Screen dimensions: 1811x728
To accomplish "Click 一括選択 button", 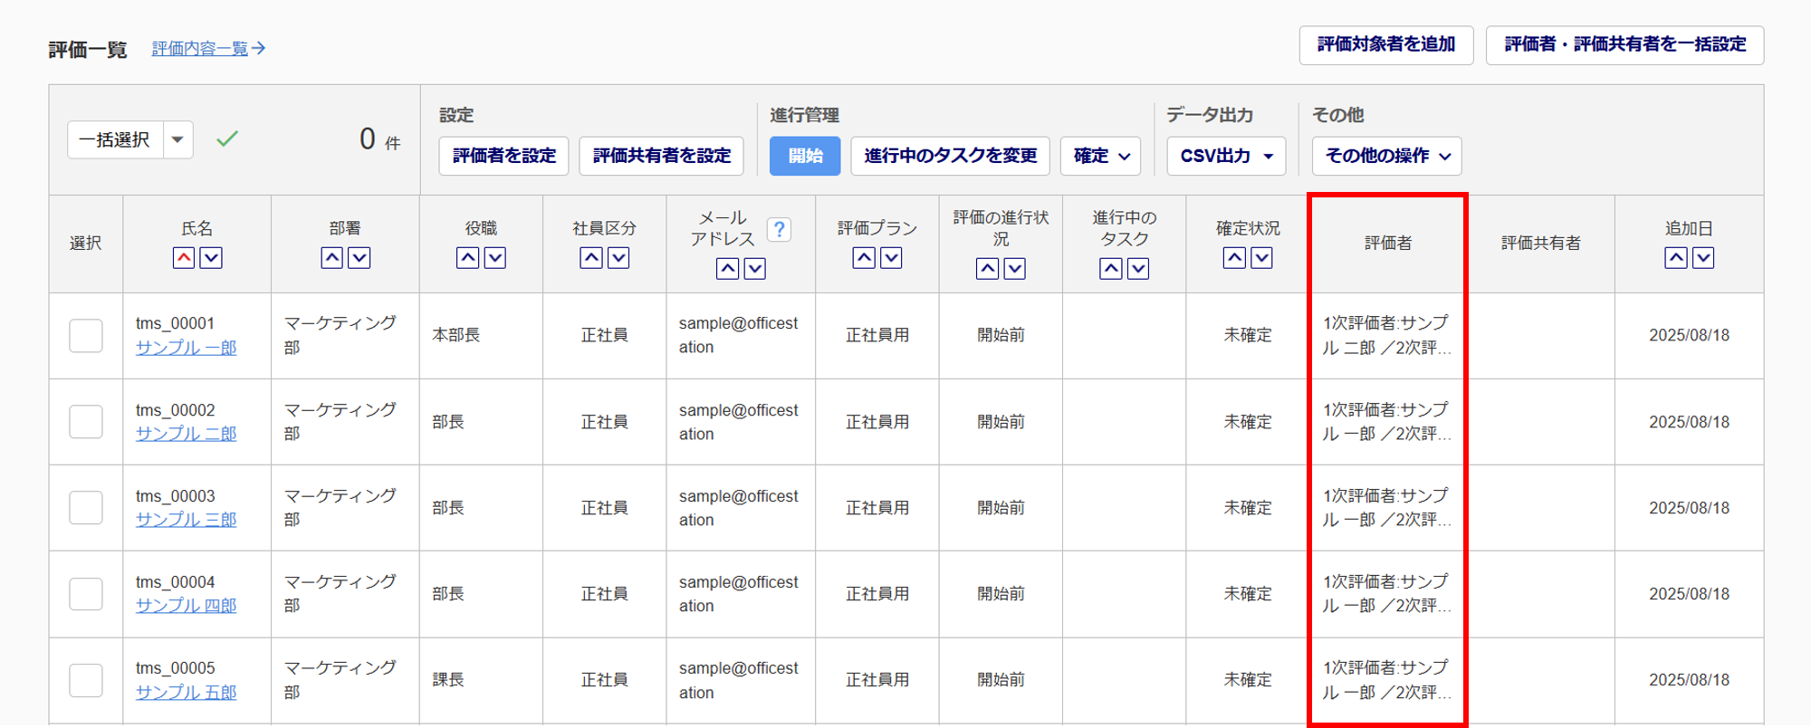I will (x=115, y=139).
